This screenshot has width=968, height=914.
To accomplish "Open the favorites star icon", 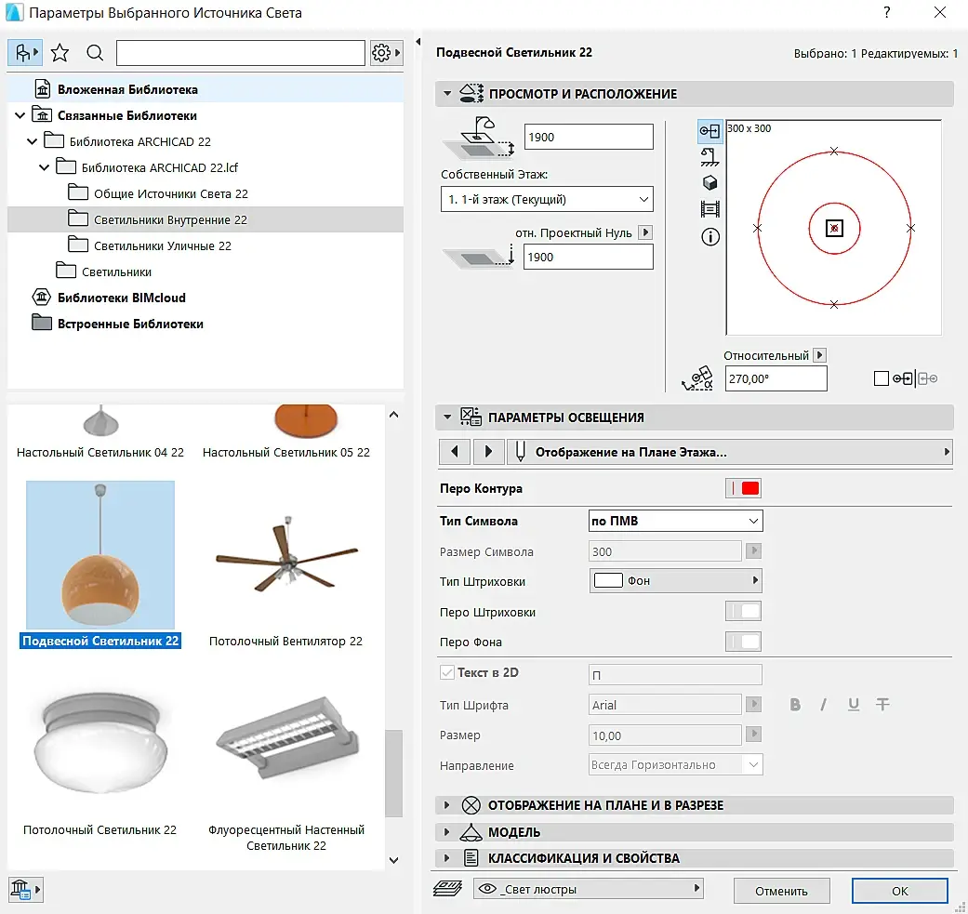I will [60, 53].
